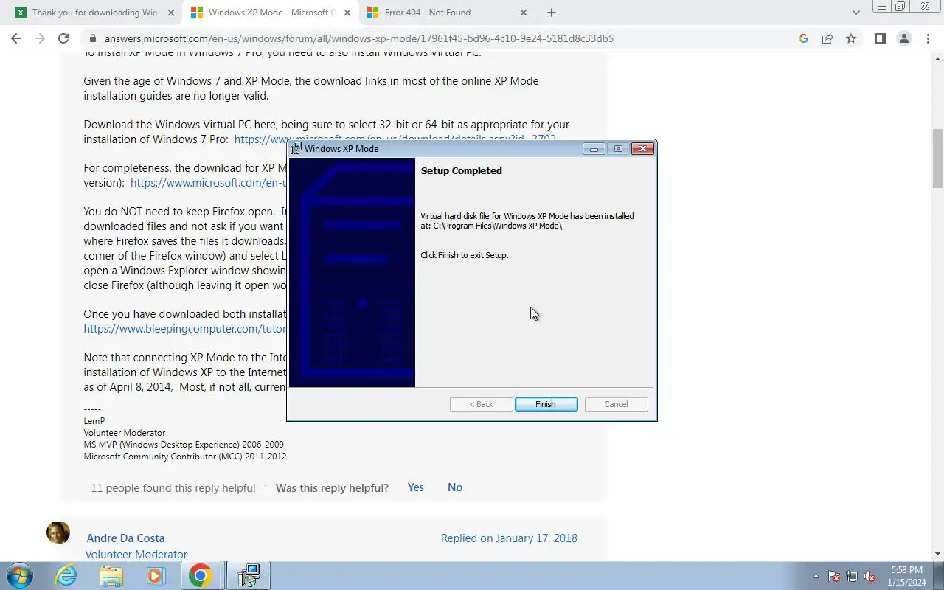Close the 'Thank you for downloading' tab

[x=171, y=13]
